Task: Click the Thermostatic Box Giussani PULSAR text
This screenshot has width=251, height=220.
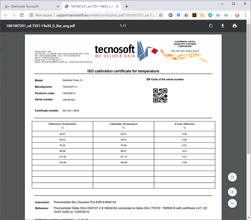Action: [84, 202]
